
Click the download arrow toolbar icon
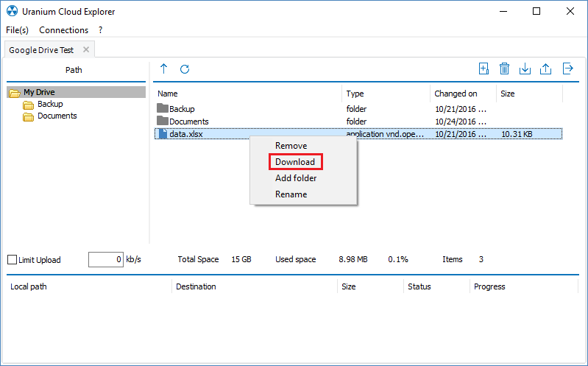(x=525, y=69)
